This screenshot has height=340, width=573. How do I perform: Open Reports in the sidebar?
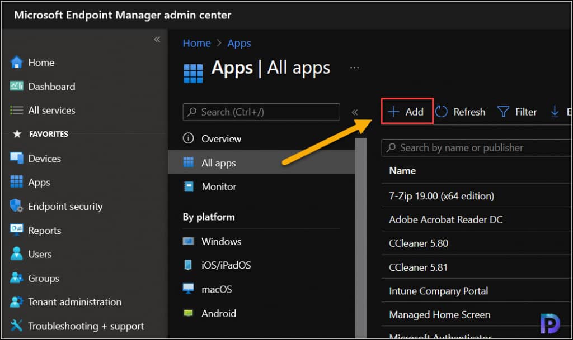coord(45,231)
